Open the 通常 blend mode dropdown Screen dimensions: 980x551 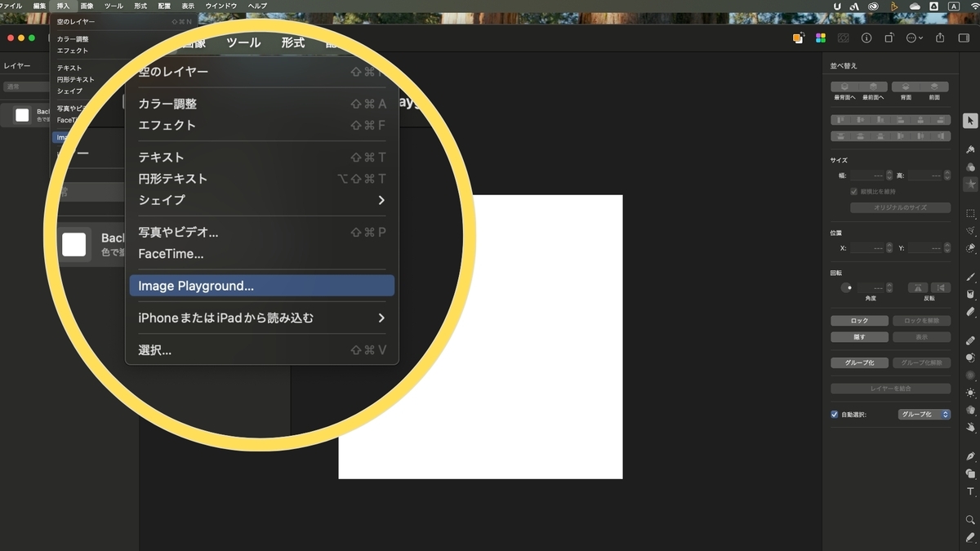(x=27, y=87)
